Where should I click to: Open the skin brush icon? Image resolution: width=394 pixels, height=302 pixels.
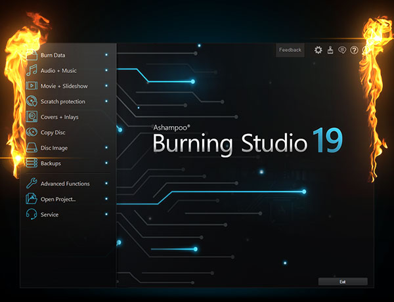330,50
